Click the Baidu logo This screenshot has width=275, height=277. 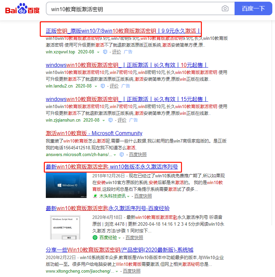(22, 9)
